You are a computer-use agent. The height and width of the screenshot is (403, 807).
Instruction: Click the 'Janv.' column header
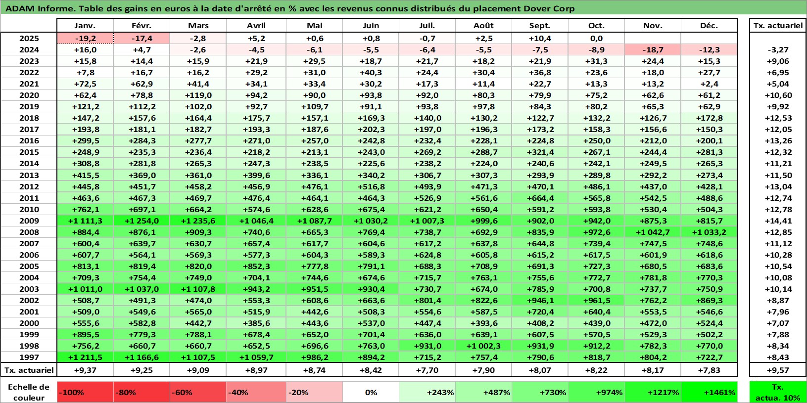86,26
